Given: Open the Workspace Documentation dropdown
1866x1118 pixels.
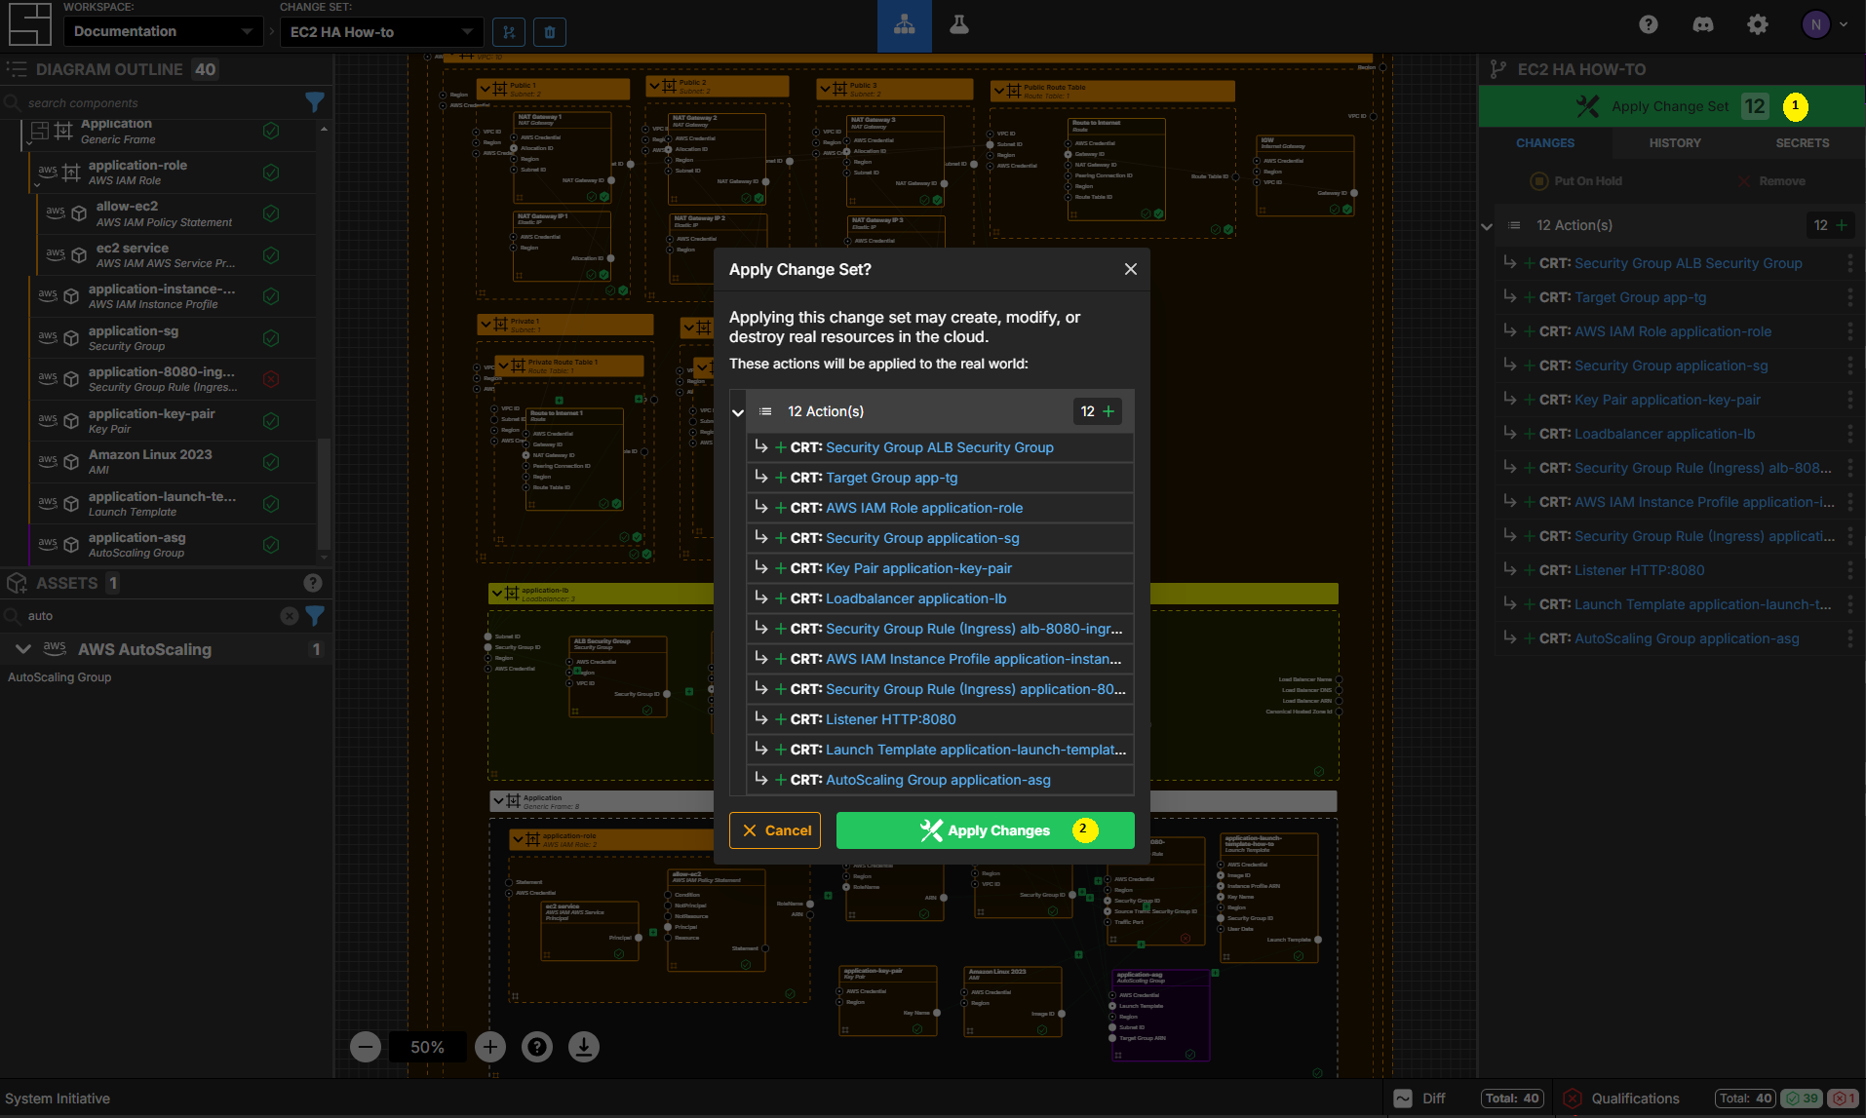Looking at the screenshot, I should pos(163,31).
